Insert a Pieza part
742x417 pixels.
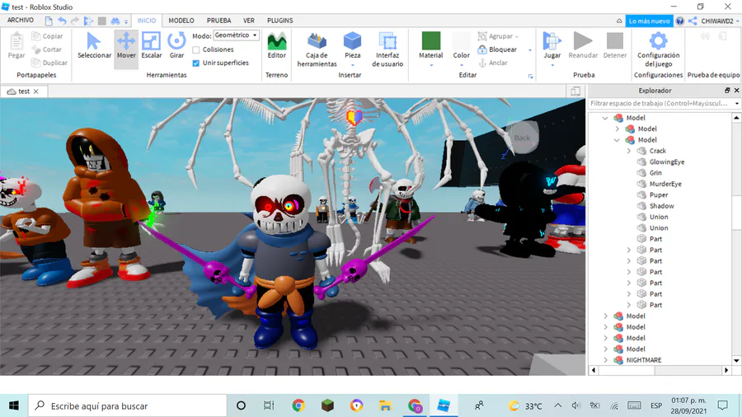352,45
